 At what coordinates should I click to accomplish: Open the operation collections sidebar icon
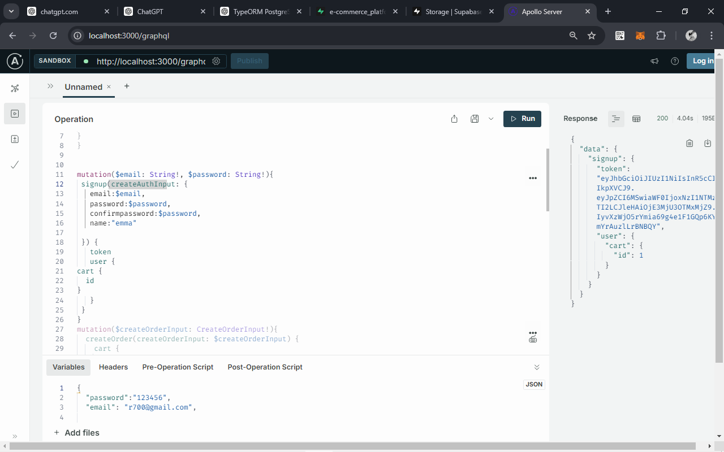[x=15, y=138]
